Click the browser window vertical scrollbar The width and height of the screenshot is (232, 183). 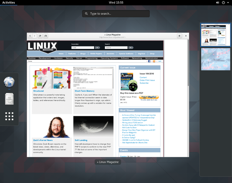188,63
